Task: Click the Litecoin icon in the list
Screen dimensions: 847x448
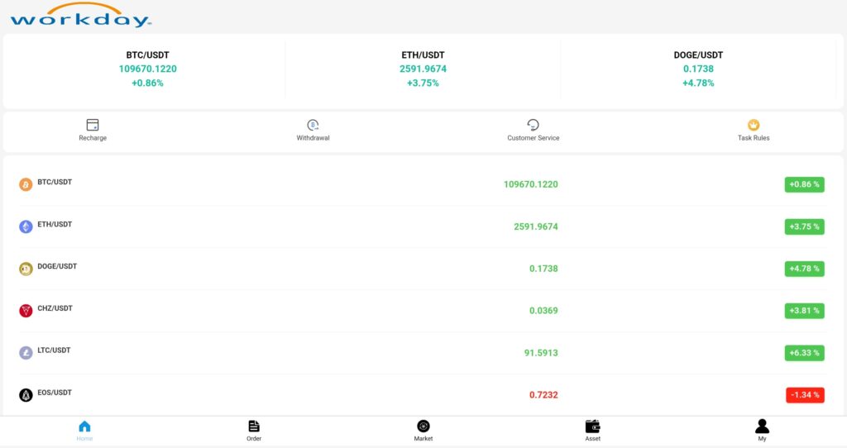Action: click(26, 353)
